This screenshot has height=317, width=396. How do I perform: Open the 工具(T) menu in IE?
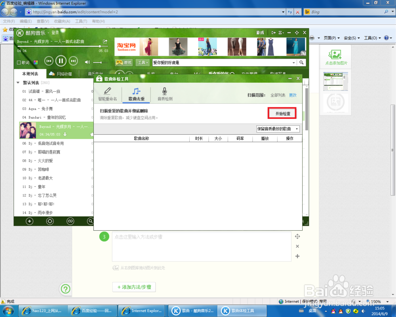[81, 21]
